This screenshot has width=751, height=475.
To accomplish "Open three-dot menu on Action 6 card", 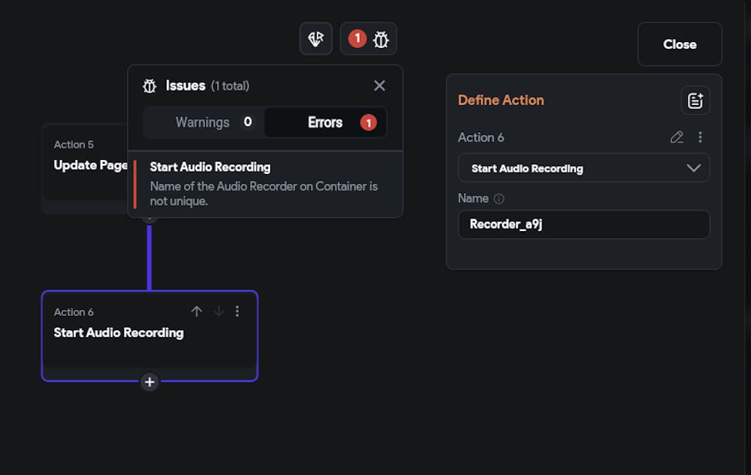I will coord(237,311).
